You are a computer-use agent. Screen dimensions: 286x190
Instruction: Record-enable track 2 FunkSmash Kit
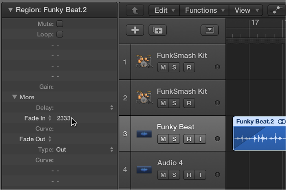(x=189, y=103)
